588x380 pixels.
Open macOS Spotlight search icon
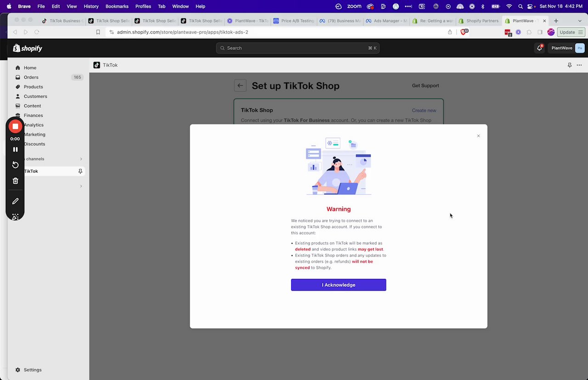click(520, 6)
